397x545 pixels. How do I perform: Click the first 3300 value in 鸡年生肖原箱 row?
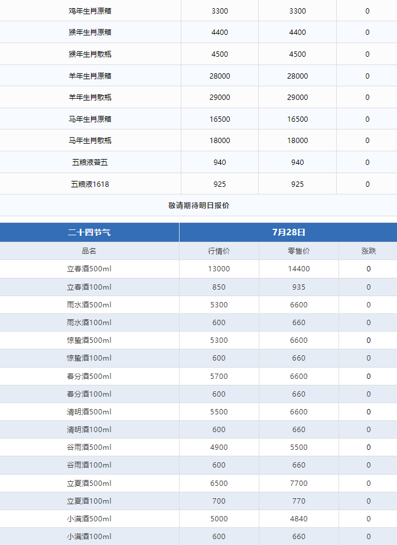(x=220, y=11)
